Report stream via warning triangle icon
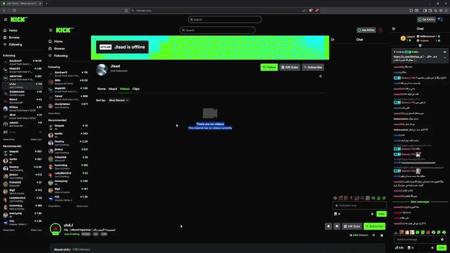This screenshot has height=253, width=450. tap(382, 235)
